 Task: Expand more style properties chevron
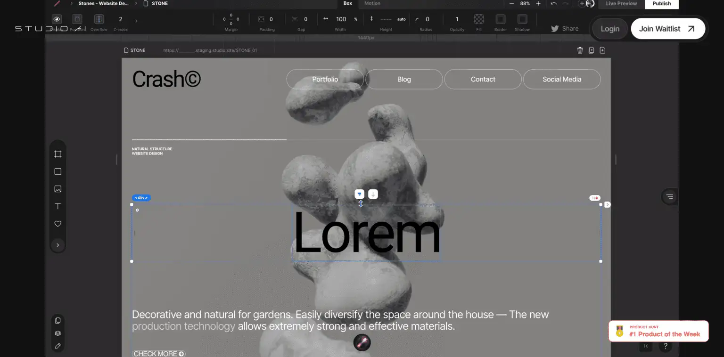click(136, 21)
